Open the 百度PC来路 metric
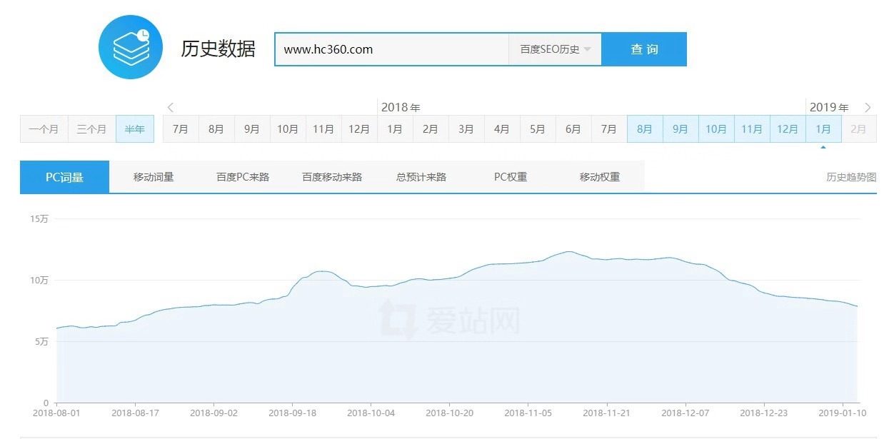 tap(243, 176)
